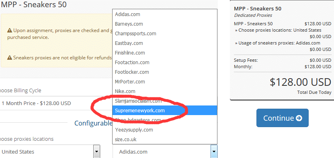Choose Footaction.com option

point(165,63)
